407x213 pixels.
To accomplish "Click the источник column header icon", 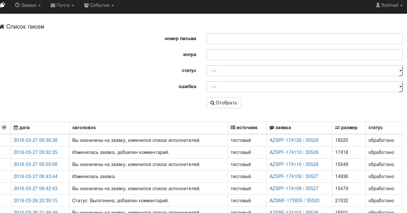I will (x=233, y=128).
